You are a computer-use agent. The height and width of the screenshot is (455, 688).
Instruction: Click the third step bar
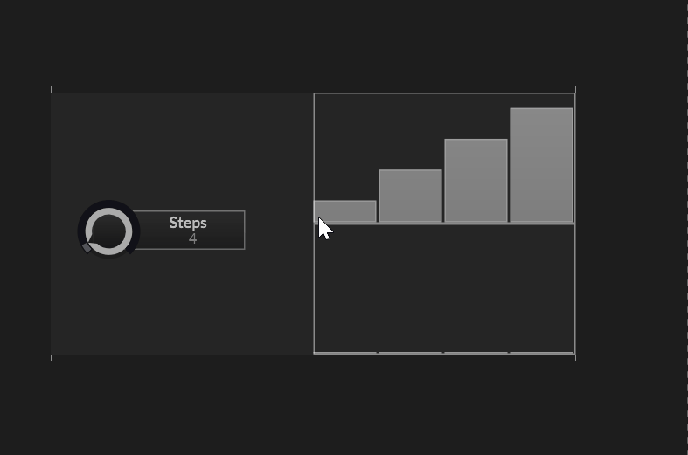click(x=476, y=181)
